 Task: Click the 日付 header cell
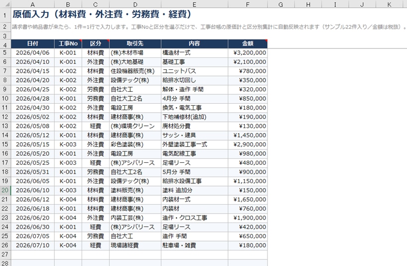click(33, 44)
